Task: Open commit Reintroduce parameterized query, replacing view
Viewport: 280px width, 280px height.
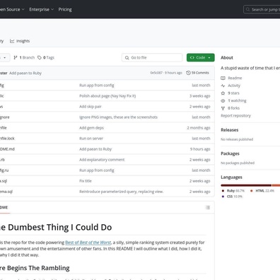Action: (122, 192)
